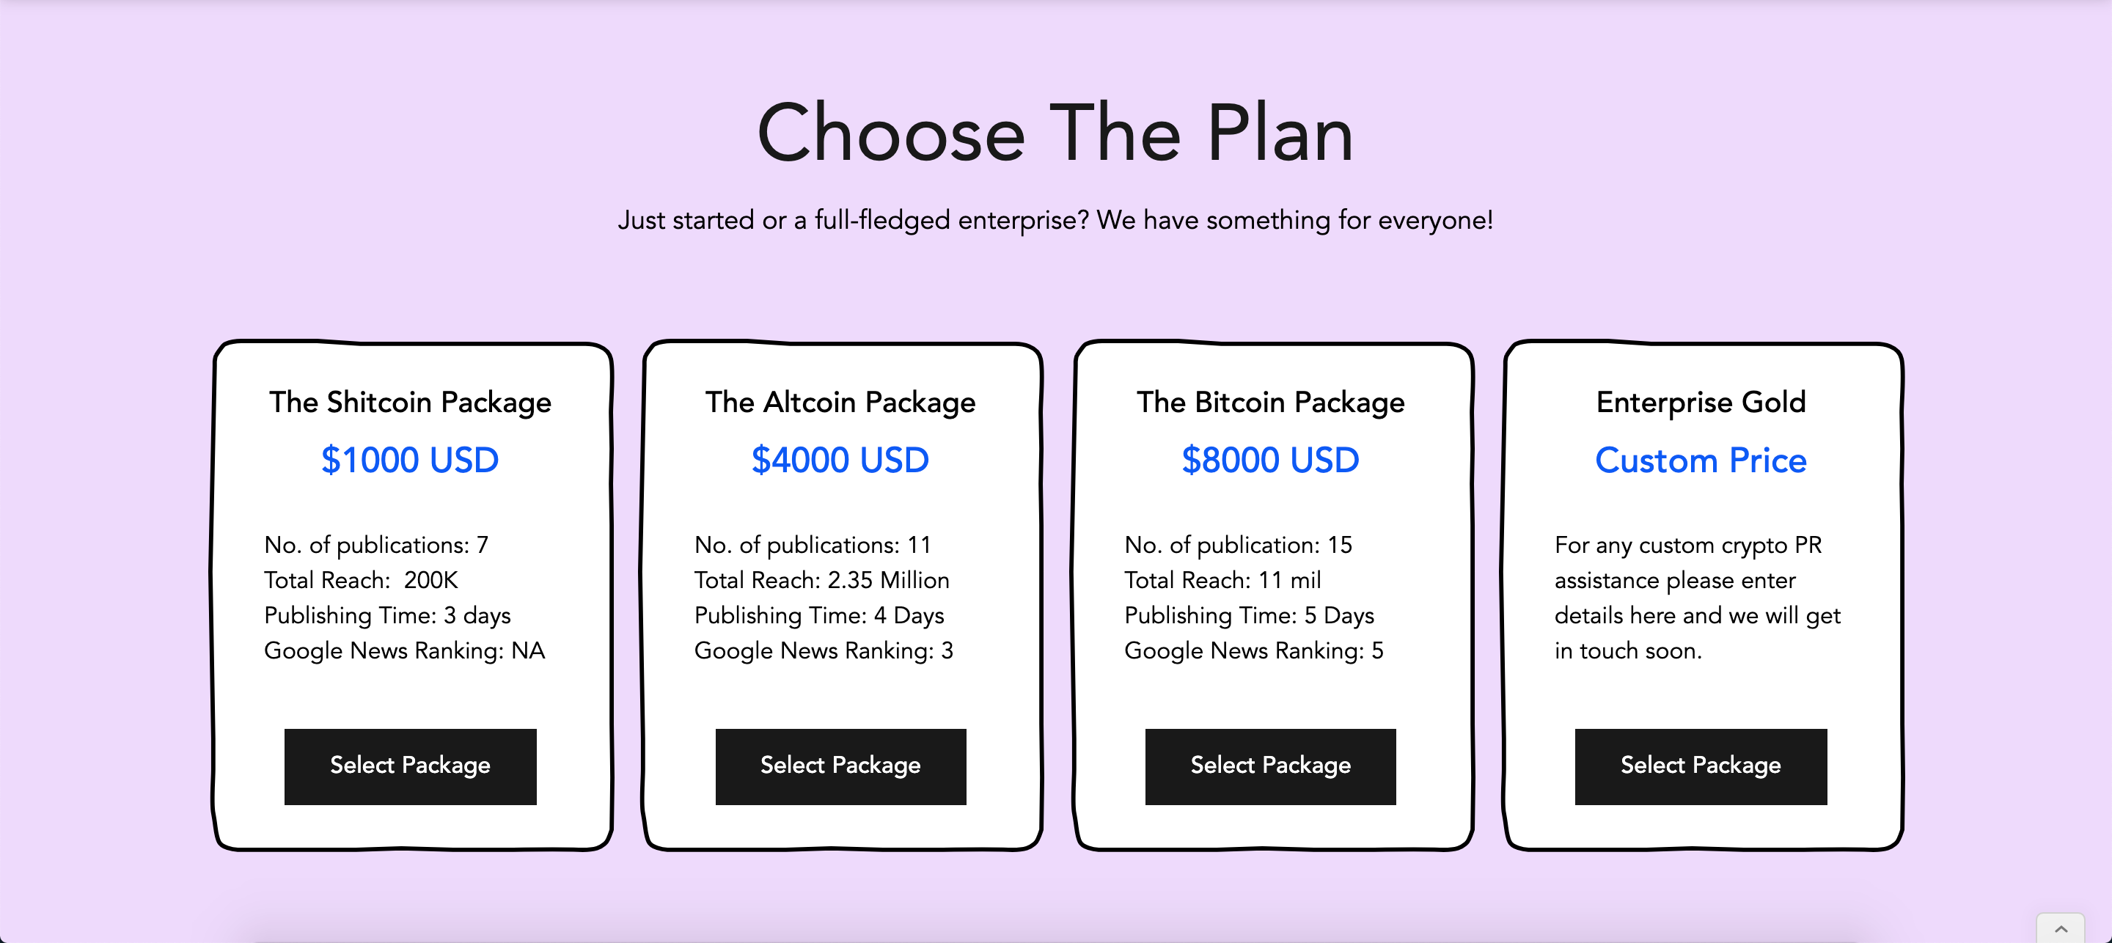Select Package for The Altcoin Package

click(x=840, y=766)
